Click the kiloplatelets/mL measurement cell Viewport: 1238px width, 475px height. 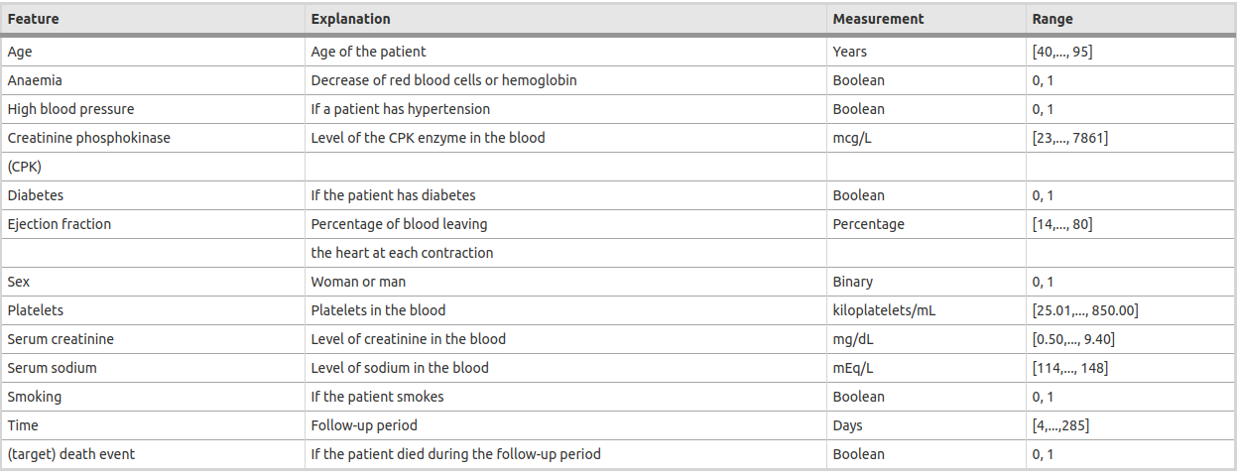tap(884, 310)
